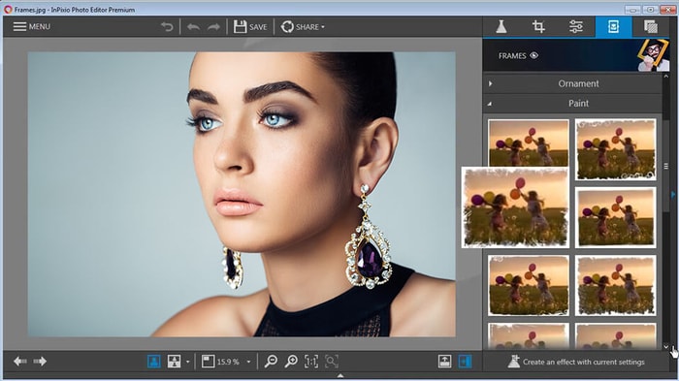
Task: Click the redo arrow icon
Action: point(213,27)
